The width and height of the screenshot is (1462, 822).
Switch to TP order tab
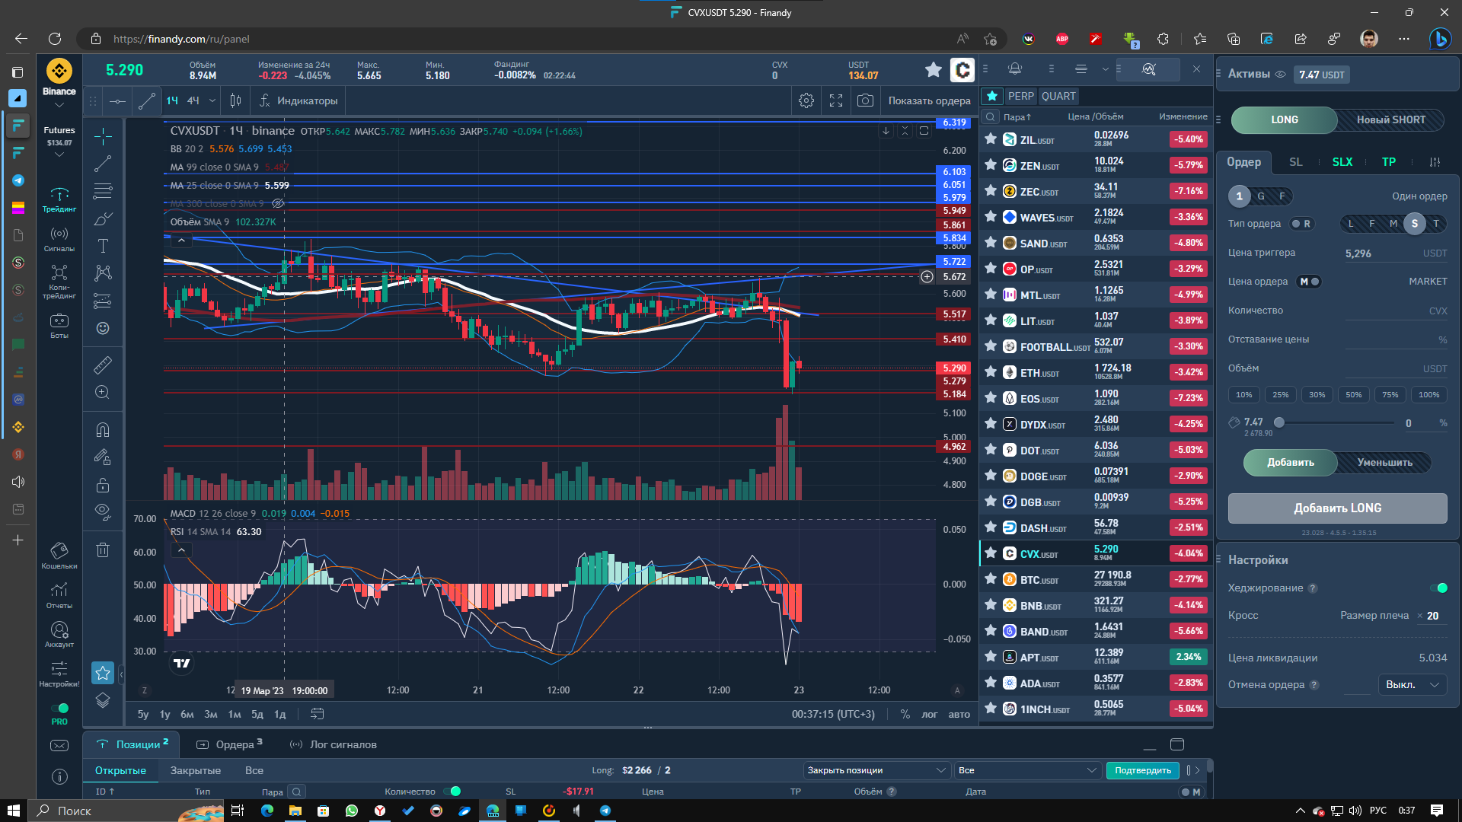[x=1389, y=162]
